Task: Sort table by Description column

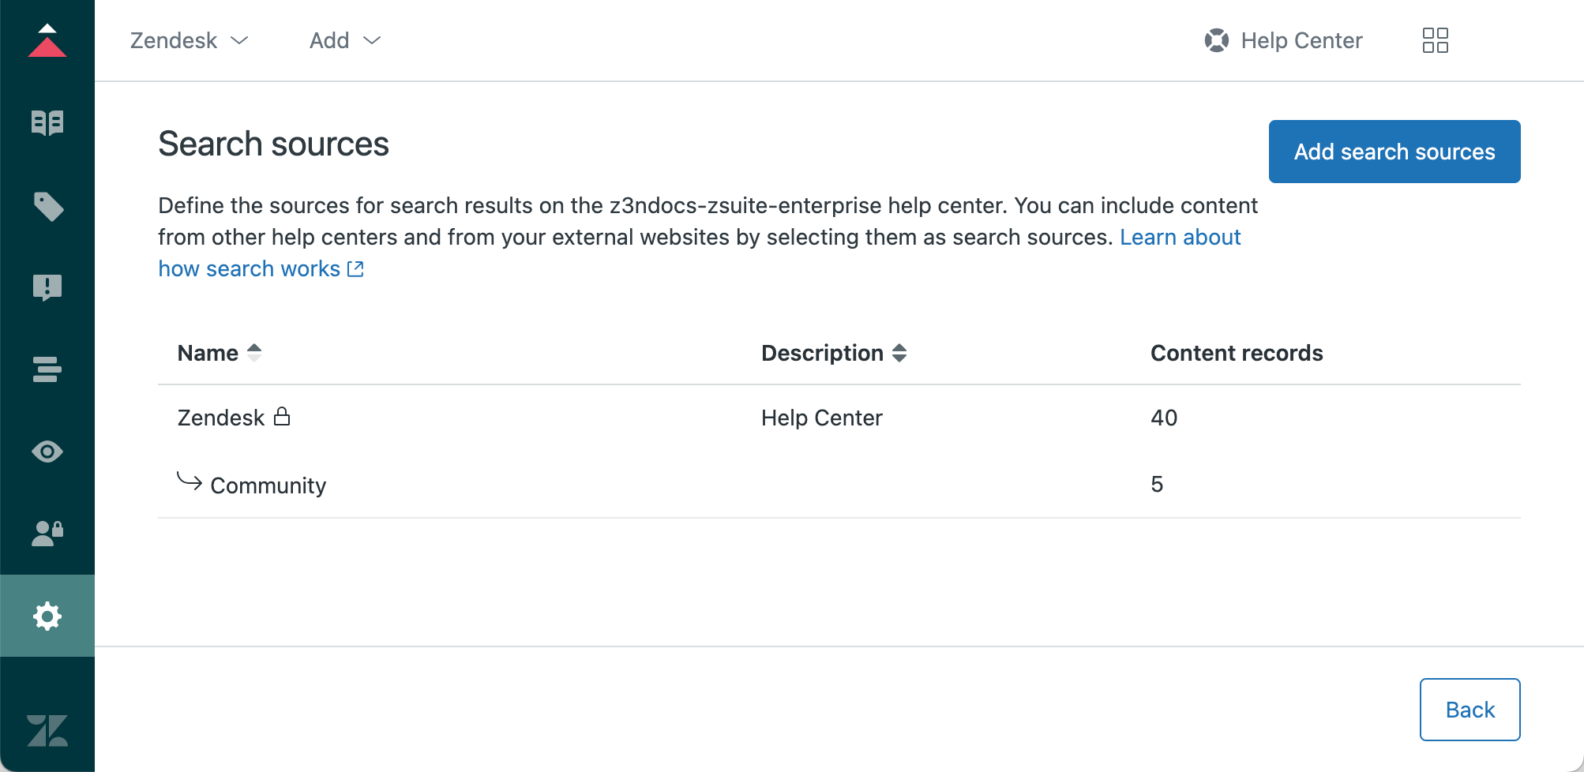Action: tap(834, 353)
